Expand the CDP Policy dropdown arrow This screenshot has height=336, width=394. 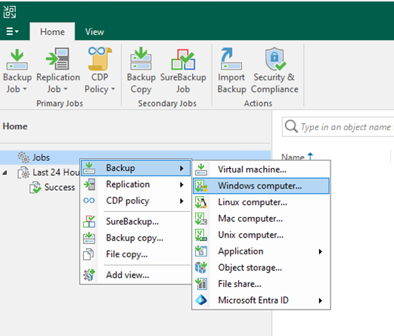pyautogui.click(x=113, y=89)
